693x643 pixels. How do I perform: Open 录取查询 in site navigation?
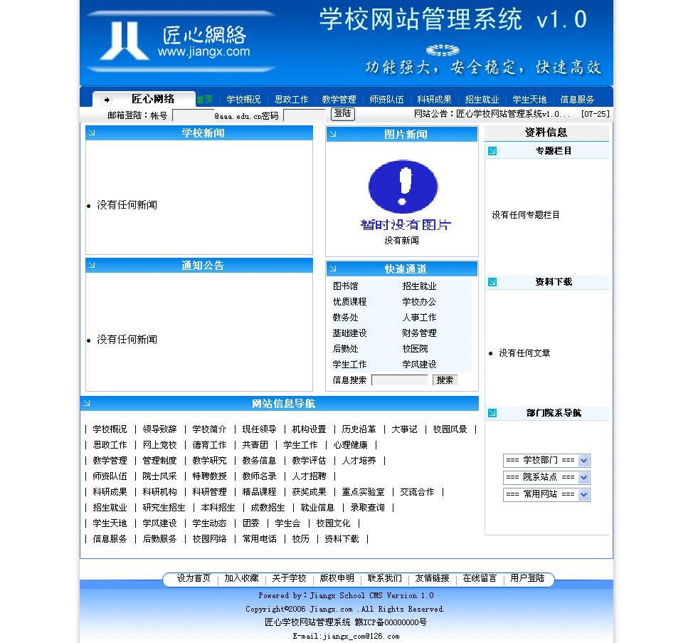(x=368, y=507)
